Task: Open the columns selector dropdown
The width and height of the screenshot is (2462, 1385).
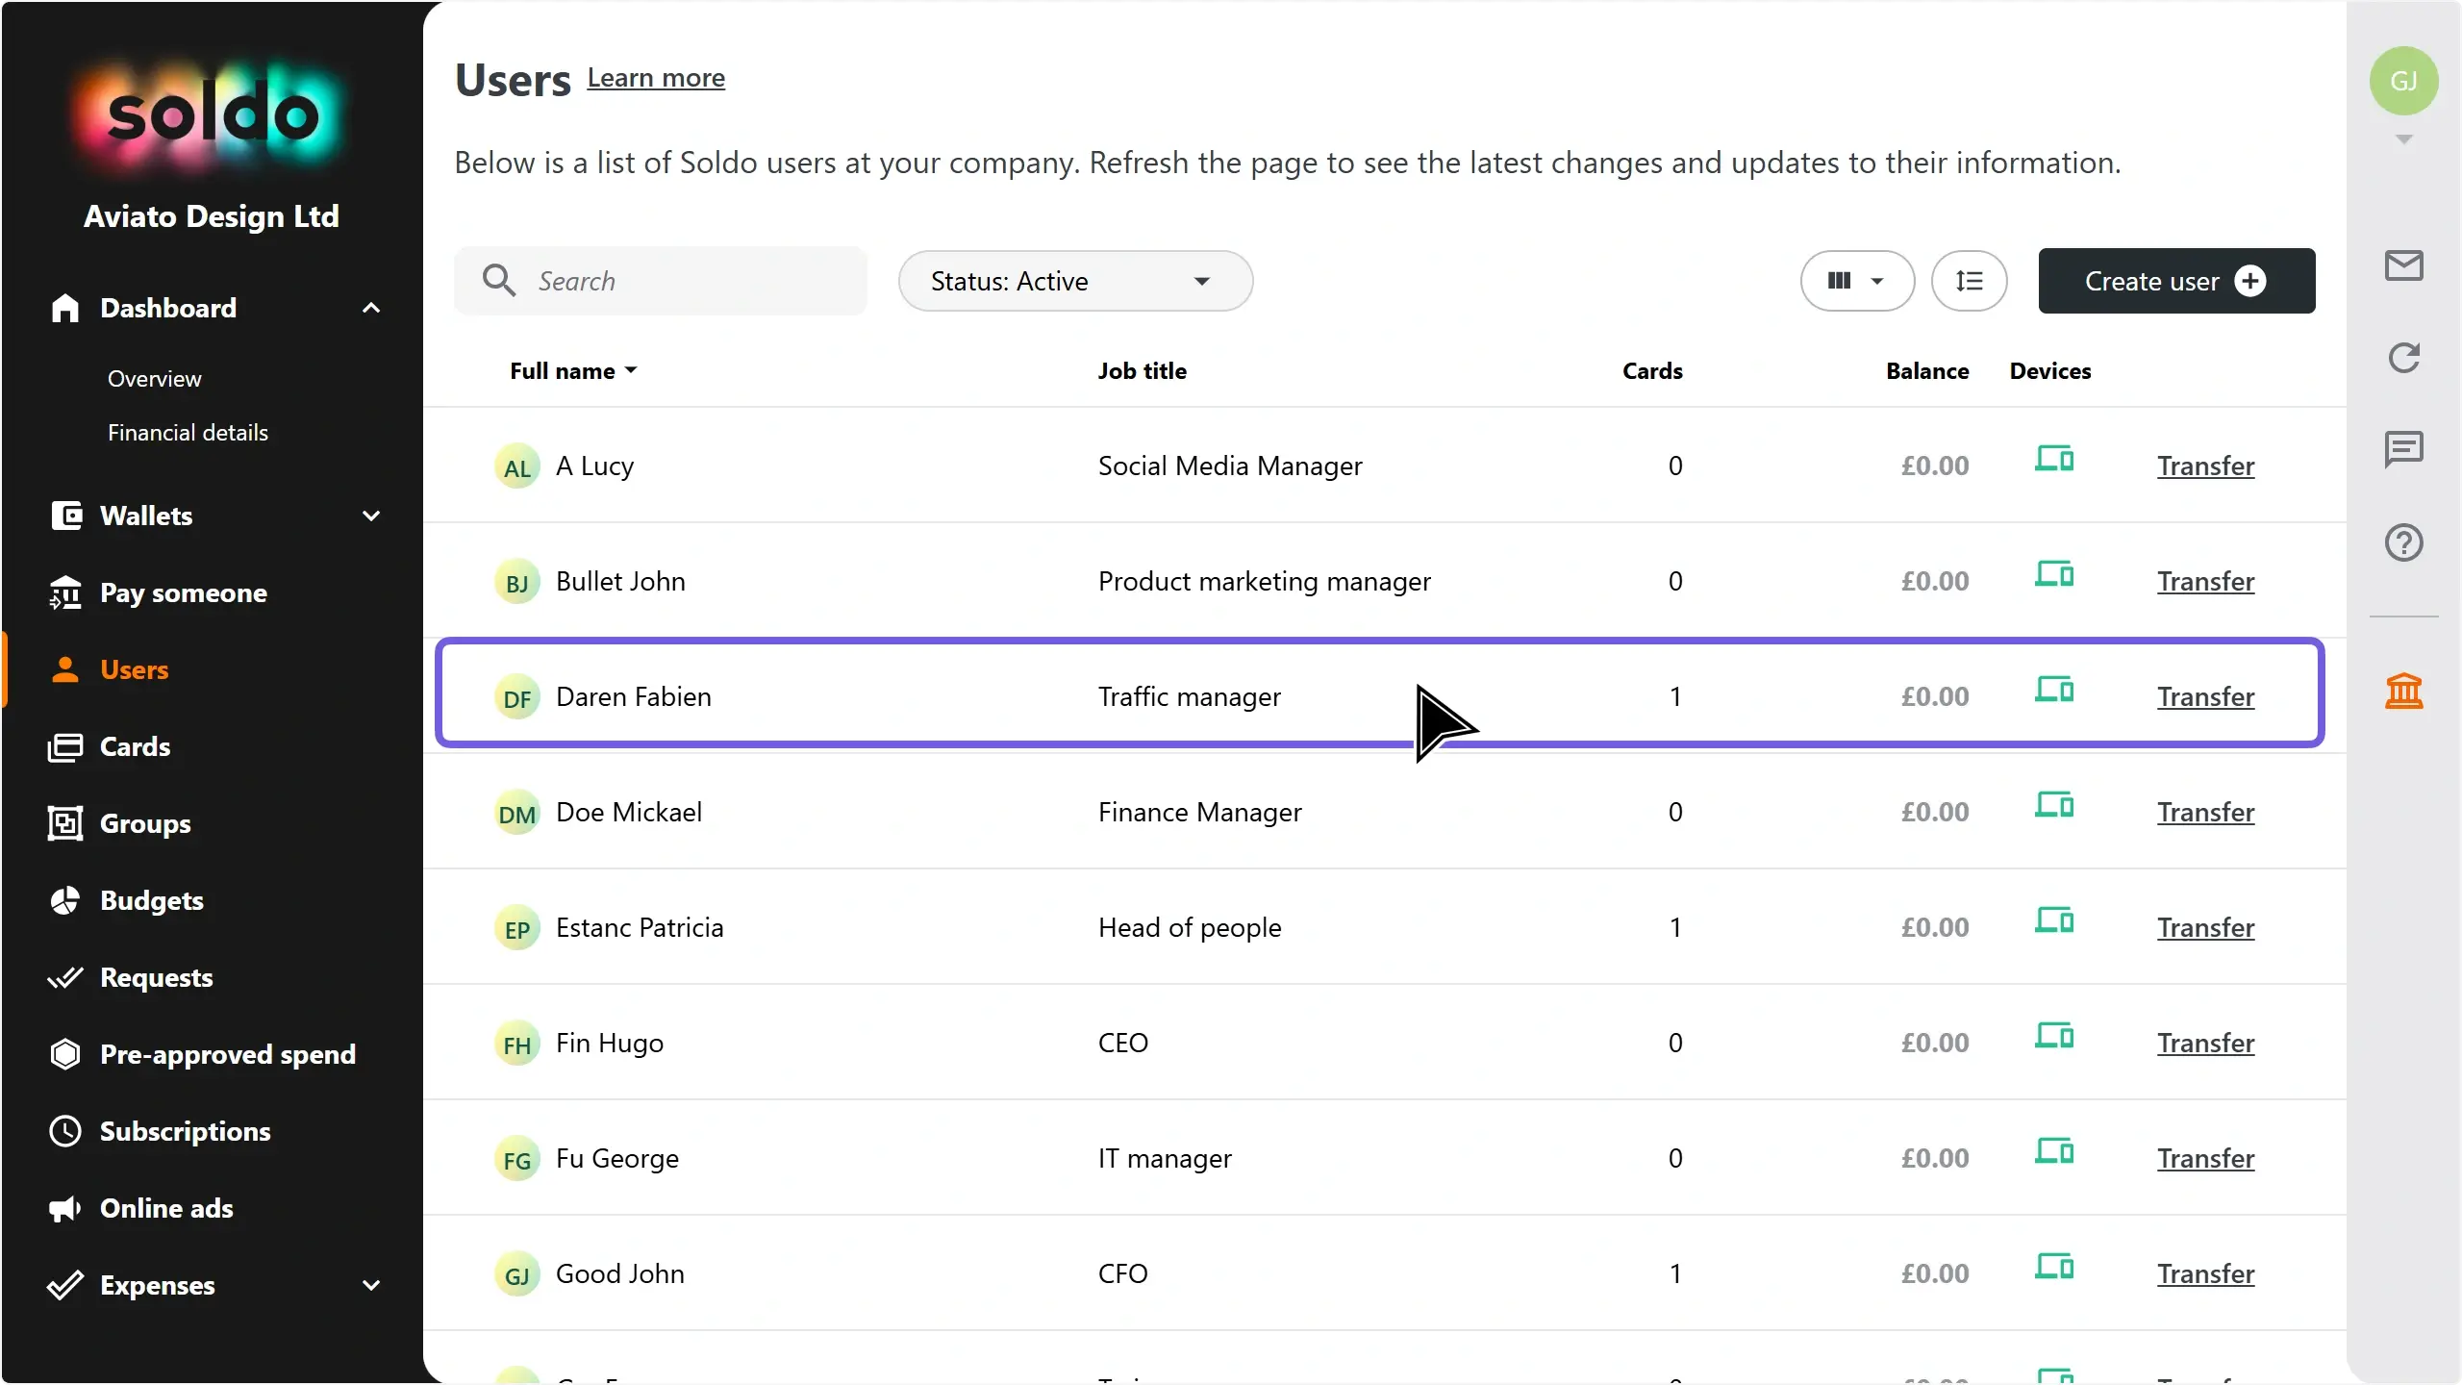Action: click(1856, 281)
